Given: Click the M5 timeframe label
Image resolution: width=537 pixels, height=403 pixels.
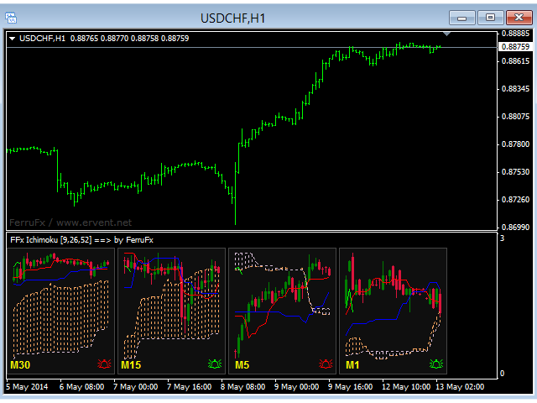Looking at the screenshot, I should click(242, 365).
